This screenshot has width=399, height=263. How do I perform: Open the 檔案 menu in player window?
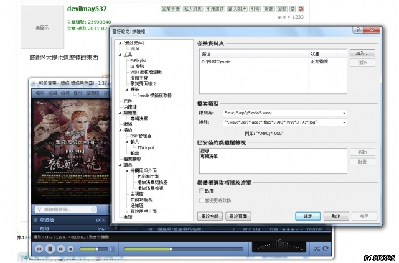click(x=40, y=93)
